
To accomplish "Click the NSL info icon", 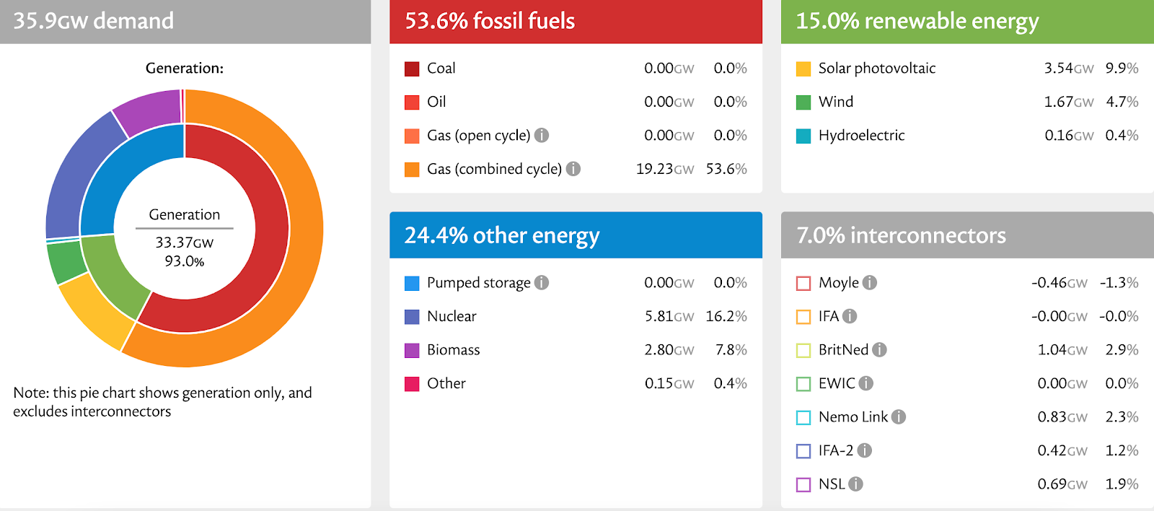I will pos(855,484).
